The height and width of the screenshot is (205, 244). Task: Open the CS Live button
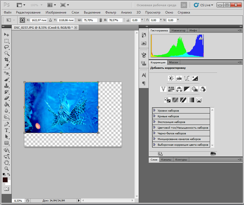pos(203,5)
